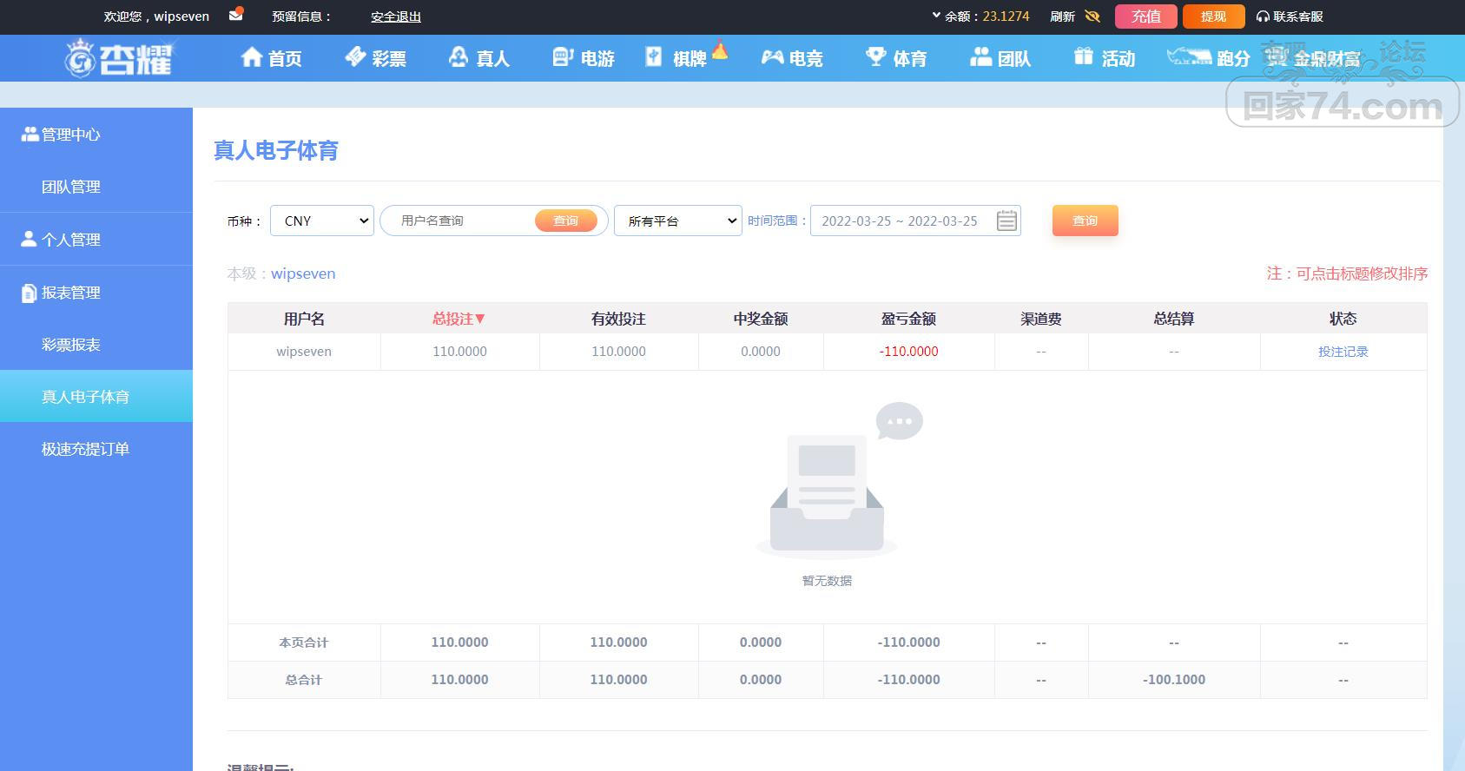Image resolution: width=1465 pixels, height=771 pixels.
Task: Click the 杏耀 site logo
Action: click(x=119, y=58)
